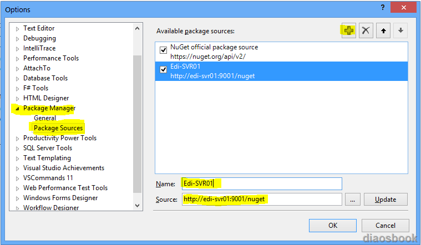This screenshot has width=421, height=245.
Task: Uncheck NuGet official package source
Action: [x=163, y=50]
